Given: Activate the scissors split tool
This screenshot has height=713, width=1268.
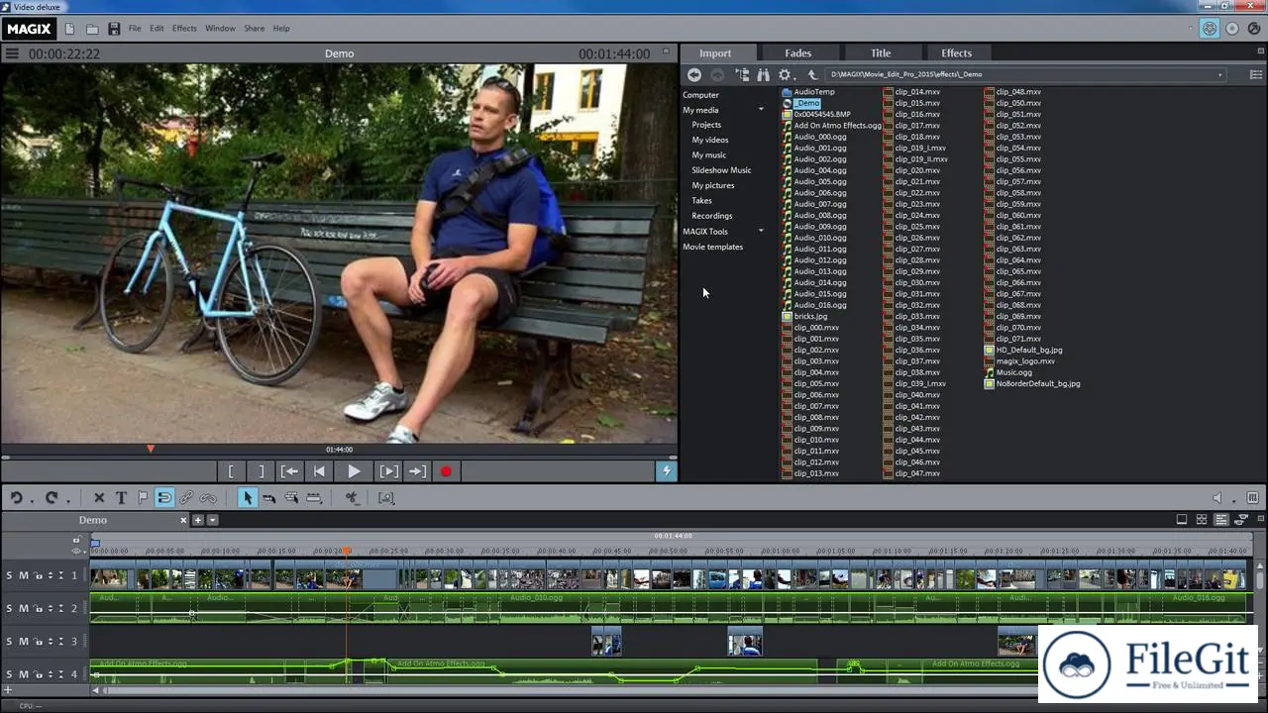Looking at the screenshot, I should (351, 498).
